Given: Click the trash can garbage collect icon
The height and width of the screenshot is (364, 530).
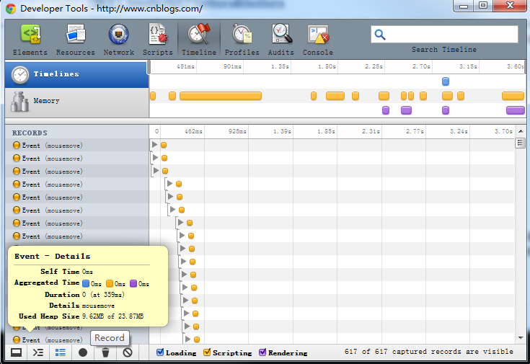Looking at the screenshot, I should [x=105, y=352].
